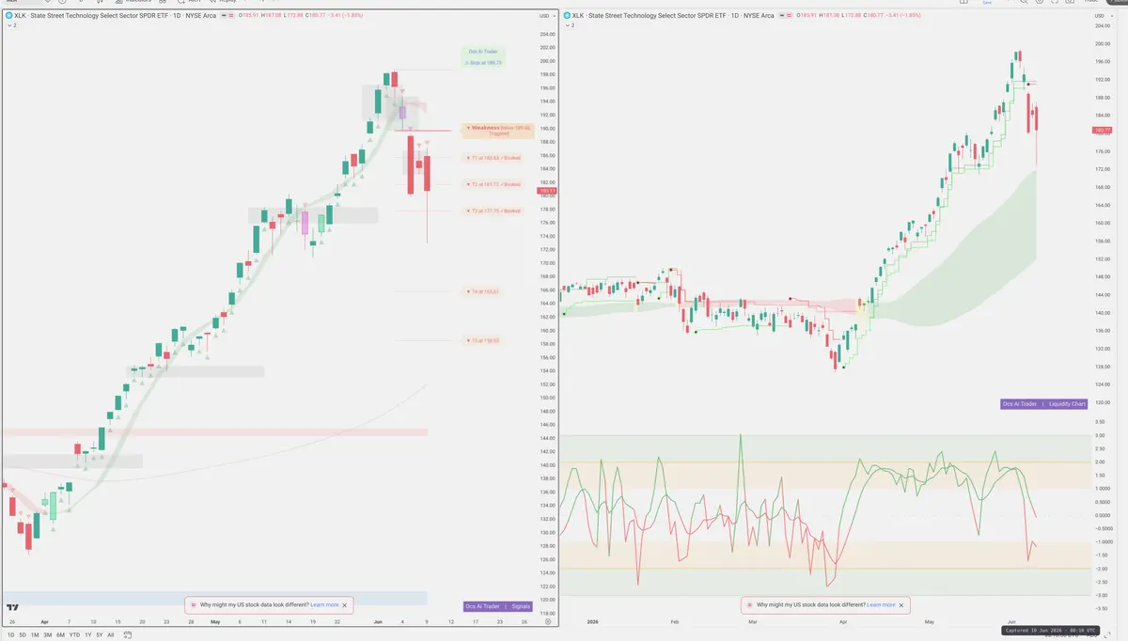The width and height of the screenshot is (1128, 641).
Task: Dismiss the US stock data notice in right chart
Action: (901, 605)
